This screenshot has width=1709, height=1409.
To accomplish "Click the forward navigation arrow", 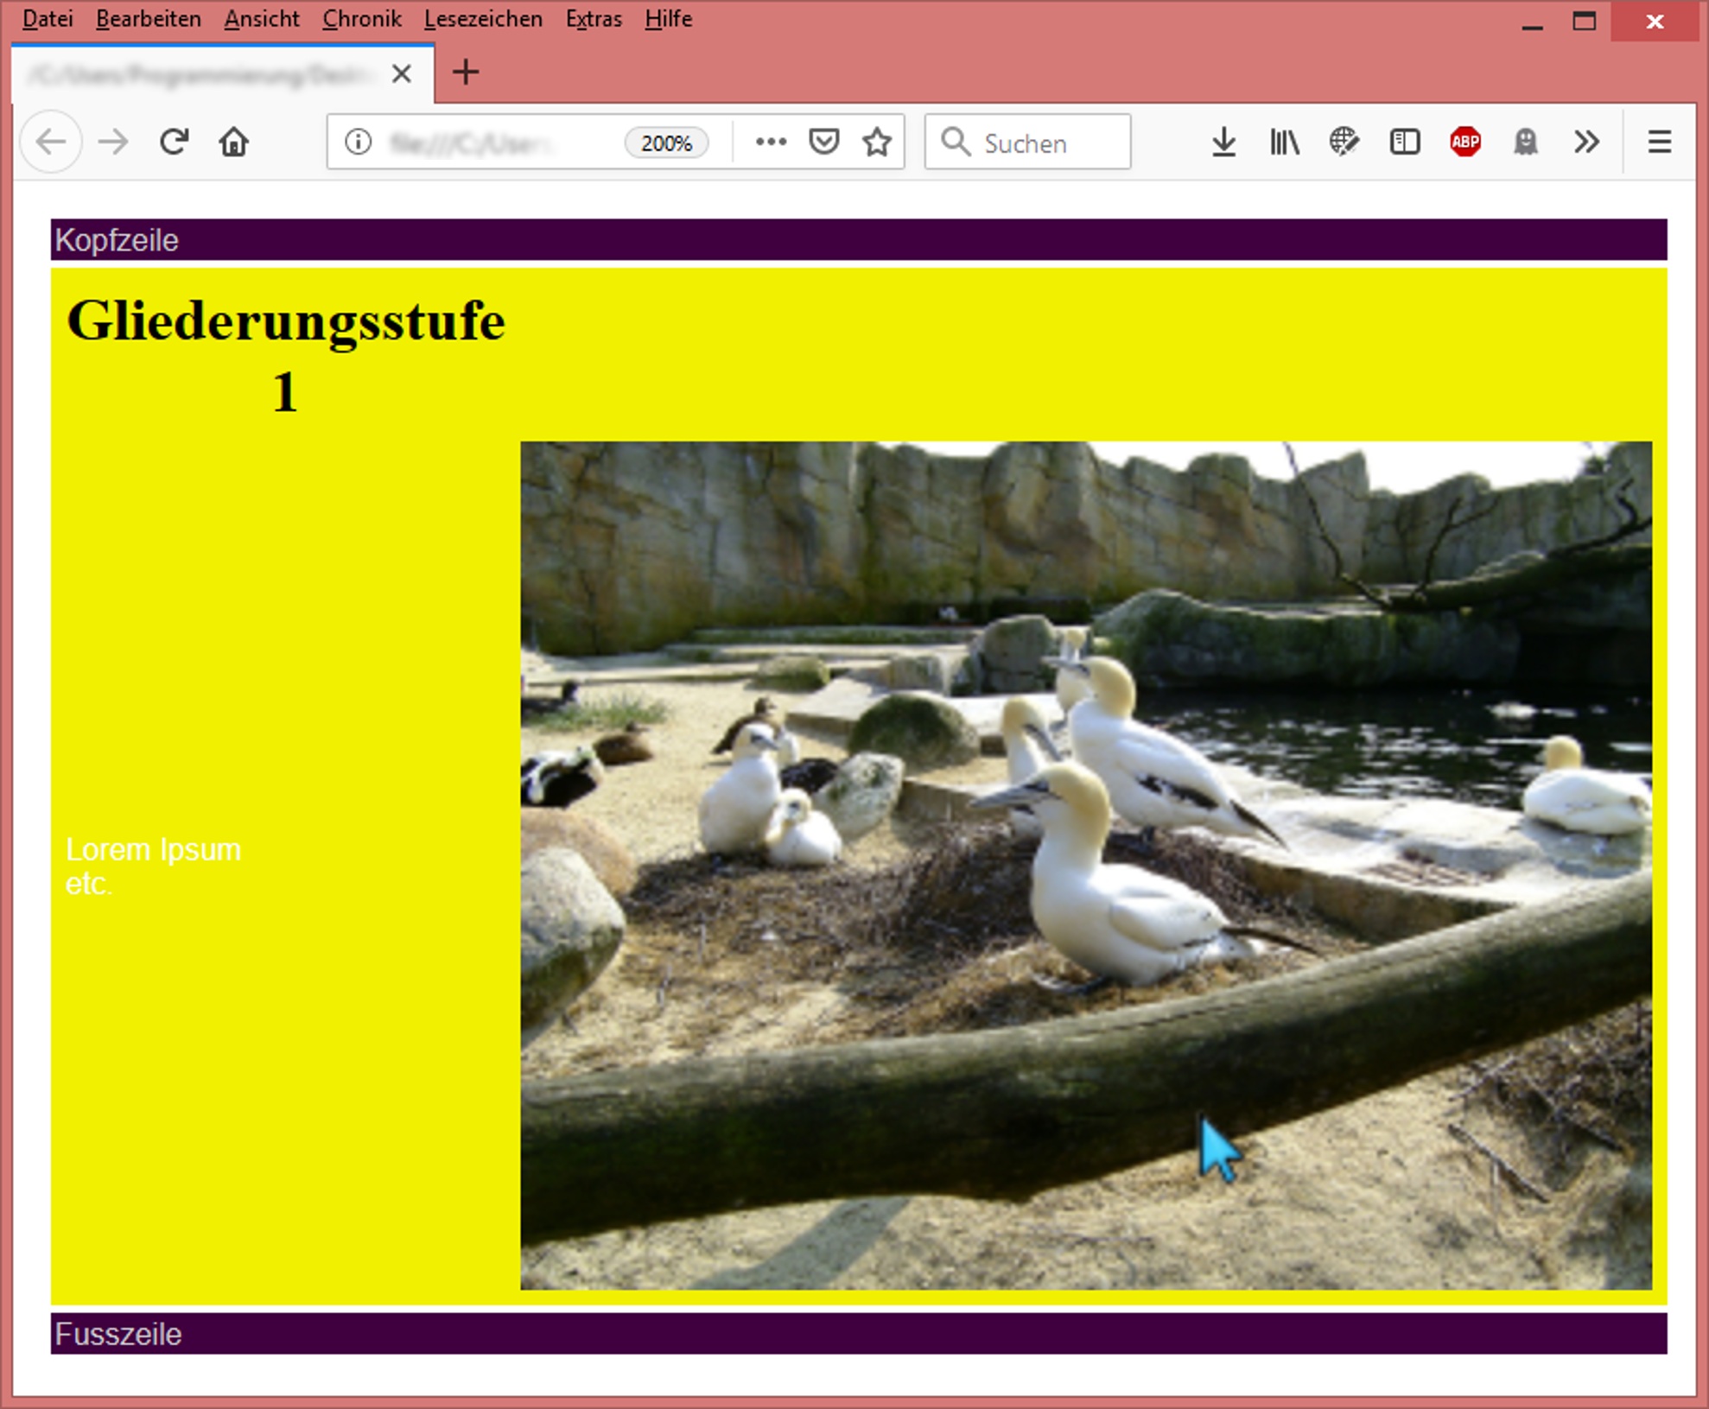I will (113, 142).
